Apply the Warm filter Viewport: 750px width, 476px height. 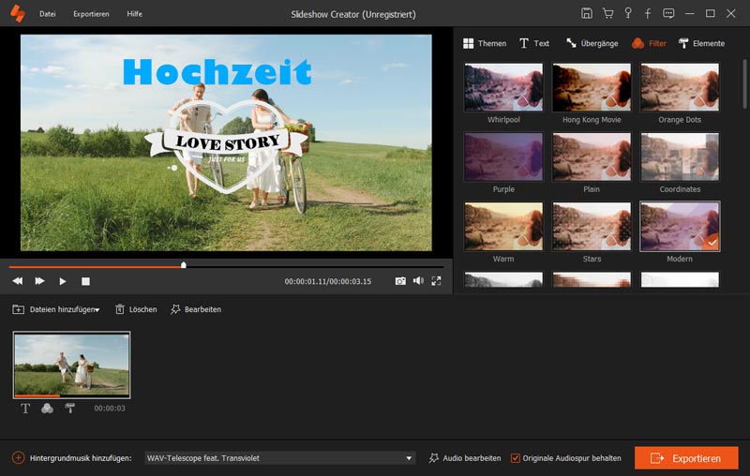click(503, 227)
